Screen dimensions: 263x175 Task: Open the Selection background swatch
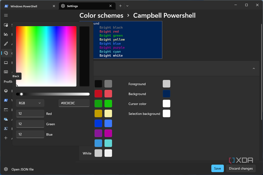(x=166, y=113)
